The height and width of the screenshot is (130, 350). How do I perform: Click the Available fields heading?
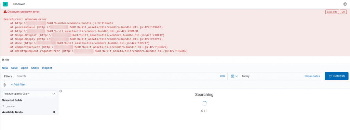[12, 112]
